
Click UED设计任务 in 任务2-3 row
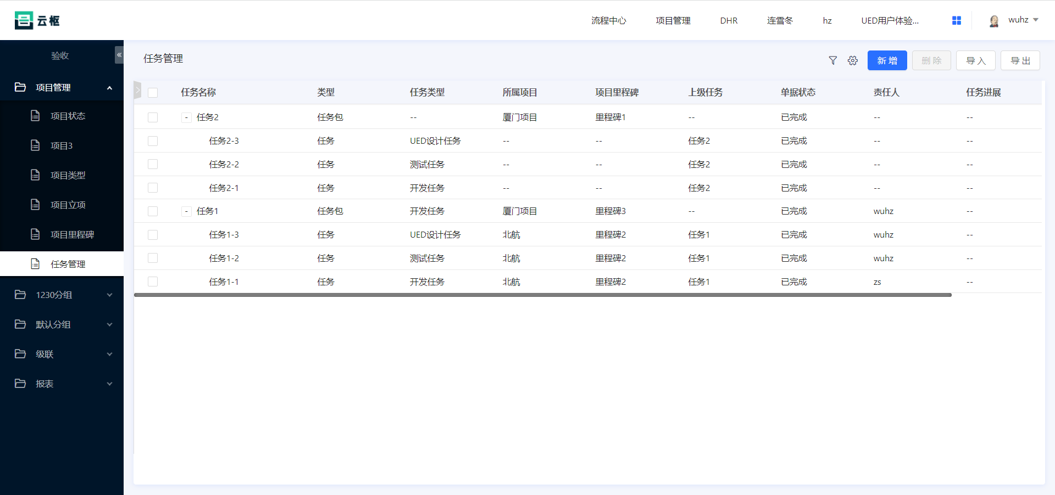(435, 140)
